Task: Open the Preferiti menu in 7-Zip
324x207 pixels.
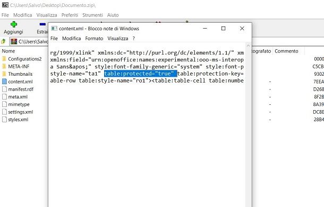Action: click(70, 15)
